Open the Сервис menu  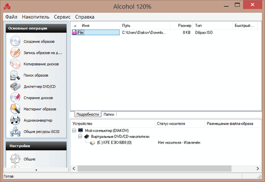coord(62,17)
